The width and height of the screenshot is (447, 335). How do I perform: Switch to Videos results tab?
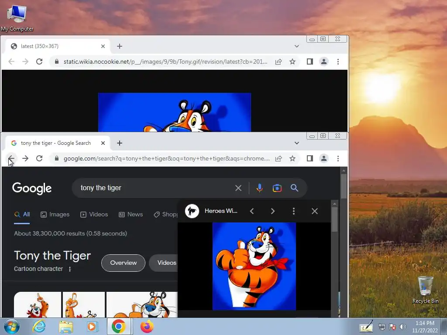tap(94, 215)
